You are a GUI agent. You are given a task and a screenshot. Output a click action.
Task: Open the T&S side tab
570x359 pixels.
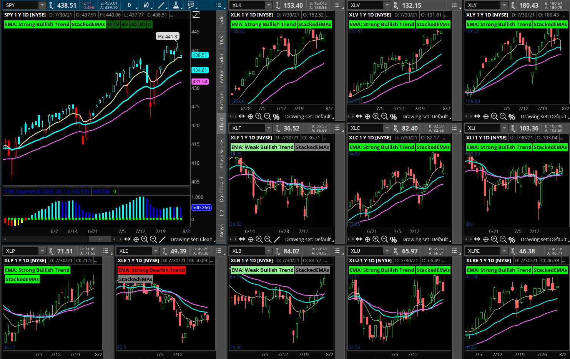(x=222, y=41)
